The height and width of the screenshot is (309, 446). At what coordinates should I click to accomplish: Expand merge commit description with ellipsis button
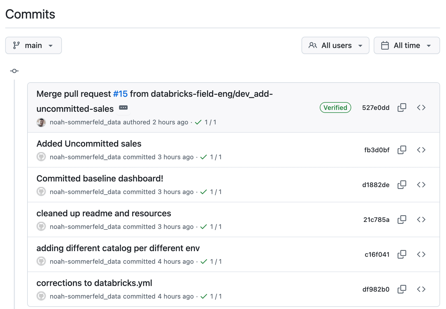(x=123, y=108)
